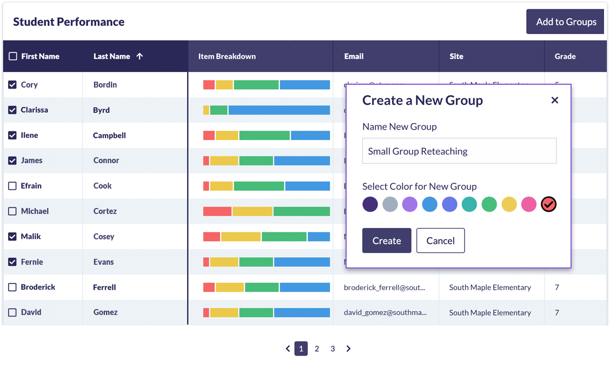The image size is (610, 389).
Task: Select the teal color for the group
Action: pos(469,204)
